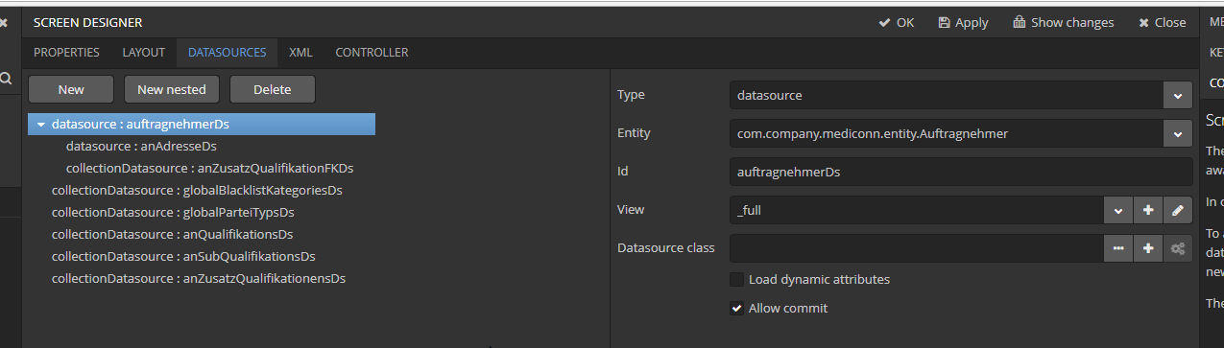Image resolution: width=1224 pixels, height=348 pixels.
Task: Select collectionDatasource : anZusatzQualifikationFKDs
Action: pyautogui.click(x=209, y=168)
